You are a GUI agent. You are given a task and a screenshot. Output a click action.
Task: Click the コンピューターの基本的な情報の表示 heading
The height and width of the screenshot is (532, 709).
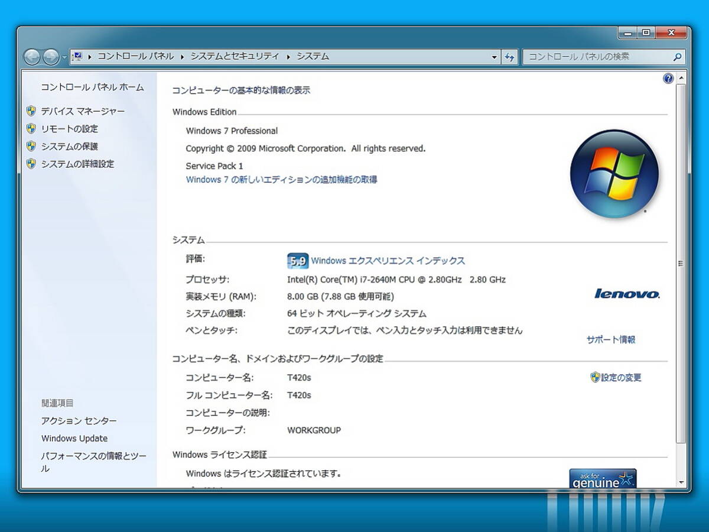pos(241,90)
